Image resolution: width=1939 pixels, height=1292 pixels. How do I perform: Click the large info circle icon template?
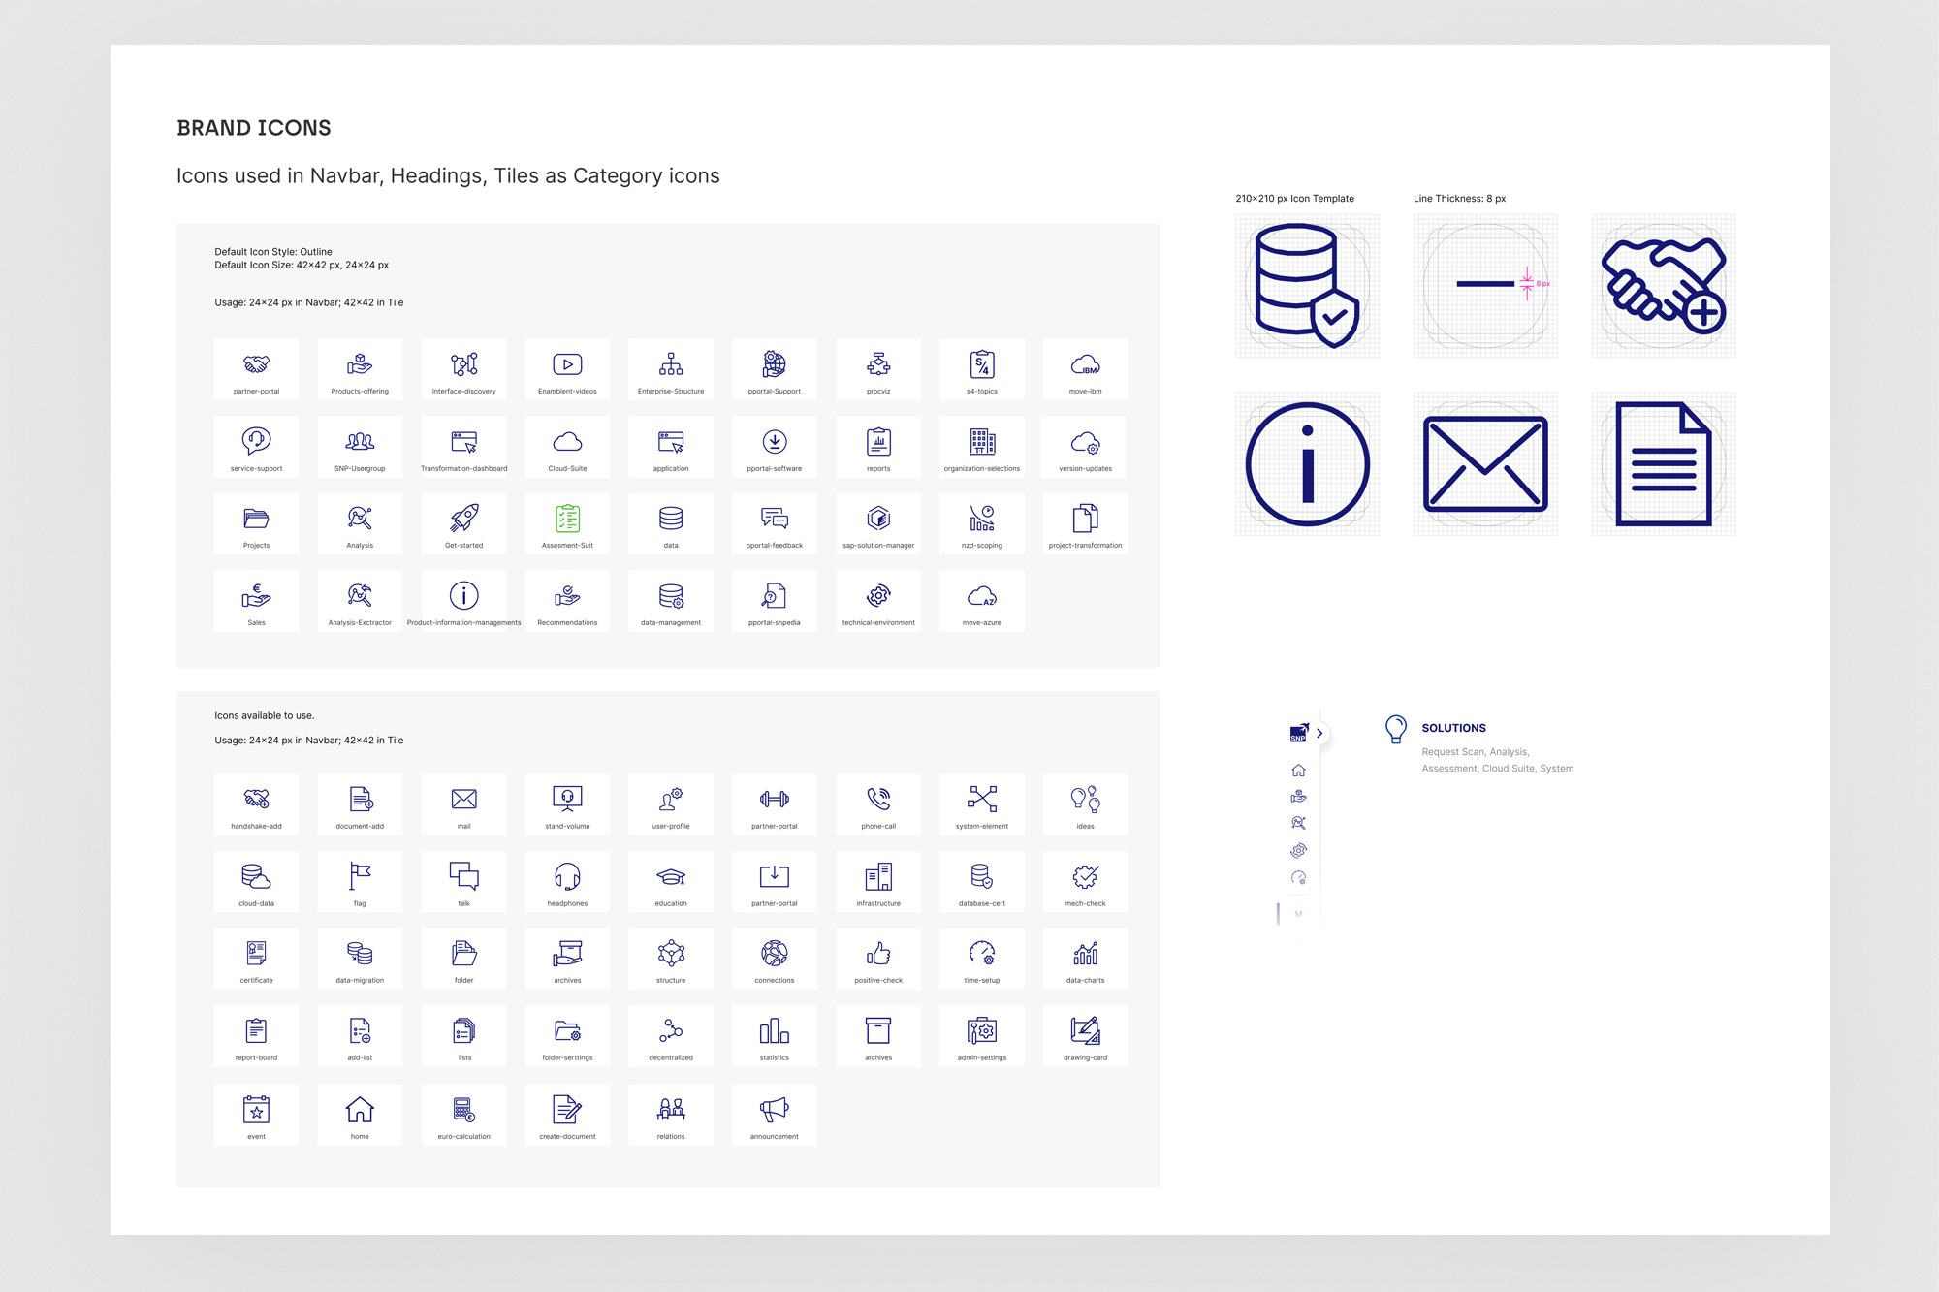pos(1307,464)
